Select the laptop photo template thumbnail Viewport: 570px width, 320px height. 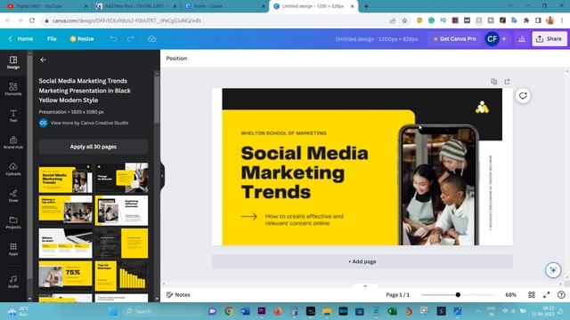65,244
